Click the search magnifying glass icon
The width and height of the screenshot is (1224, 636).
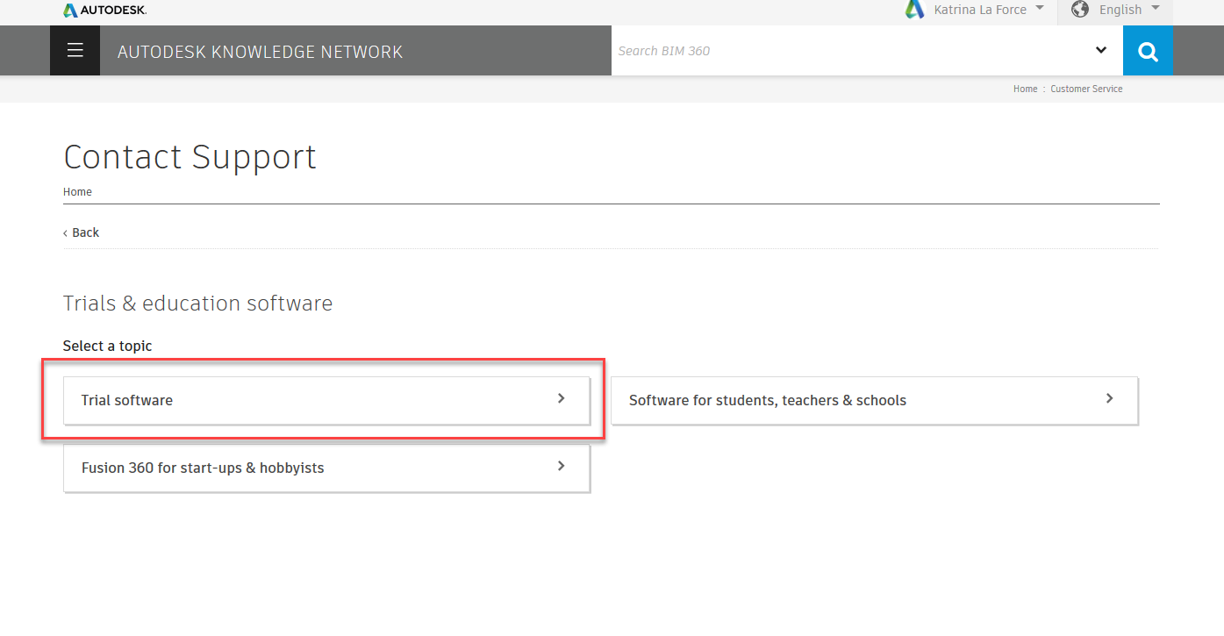[x=1148, y=50]
